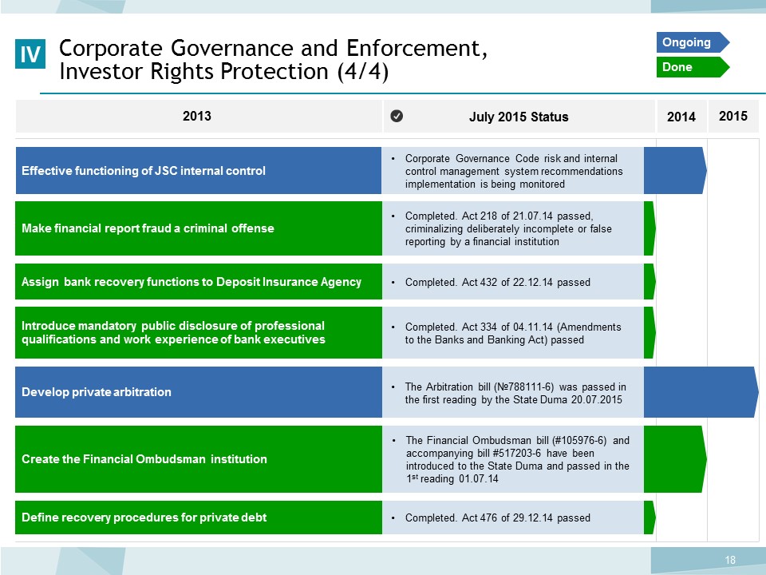Viewport: 766px width, 575px height.
Task: Select the green Done legend arrow
Action: tap(693, 67)
